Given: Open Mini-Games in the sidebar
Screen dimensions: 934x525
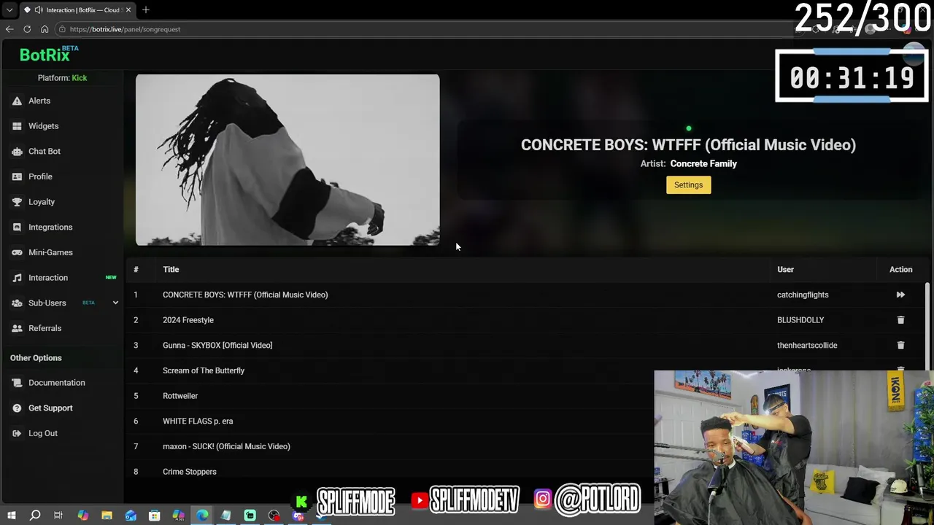Looking at the screenshot, I should point(50,252).
